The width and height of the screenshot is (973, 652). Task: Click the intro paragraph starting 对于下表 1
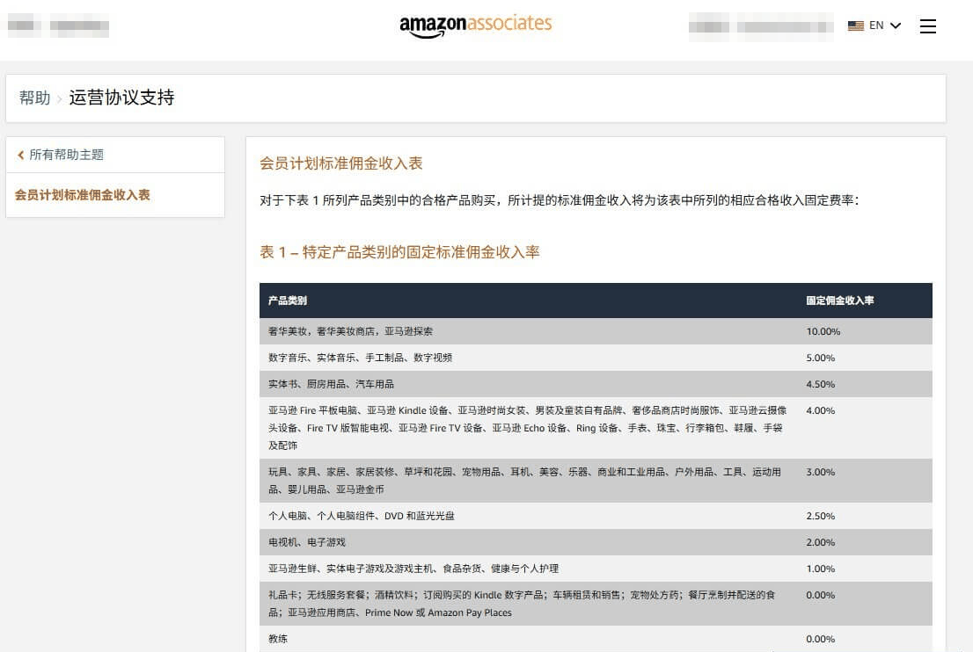click(x=560, y=200)
